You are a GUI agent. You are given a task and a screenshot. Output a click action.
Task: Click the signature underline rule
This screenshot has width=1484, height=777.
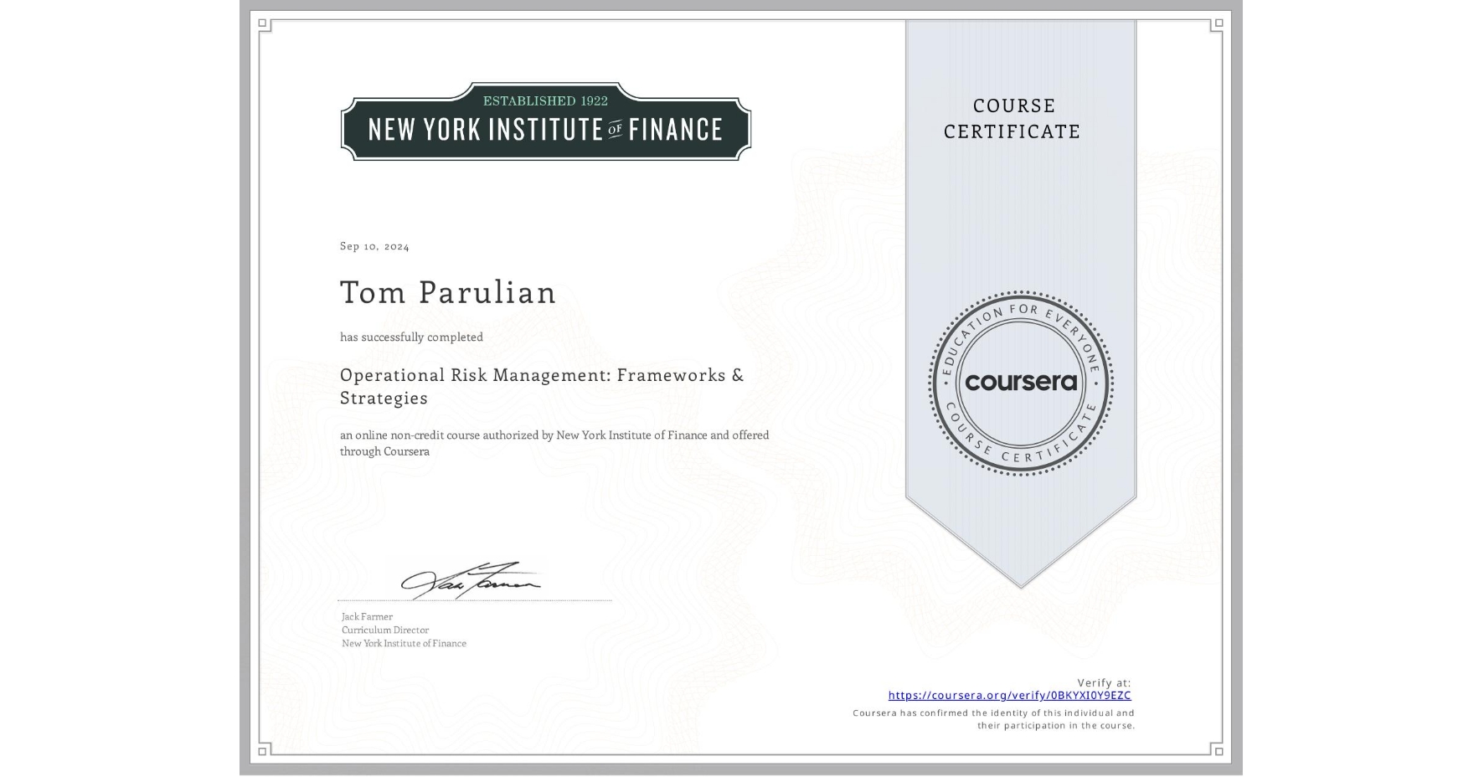473,599
